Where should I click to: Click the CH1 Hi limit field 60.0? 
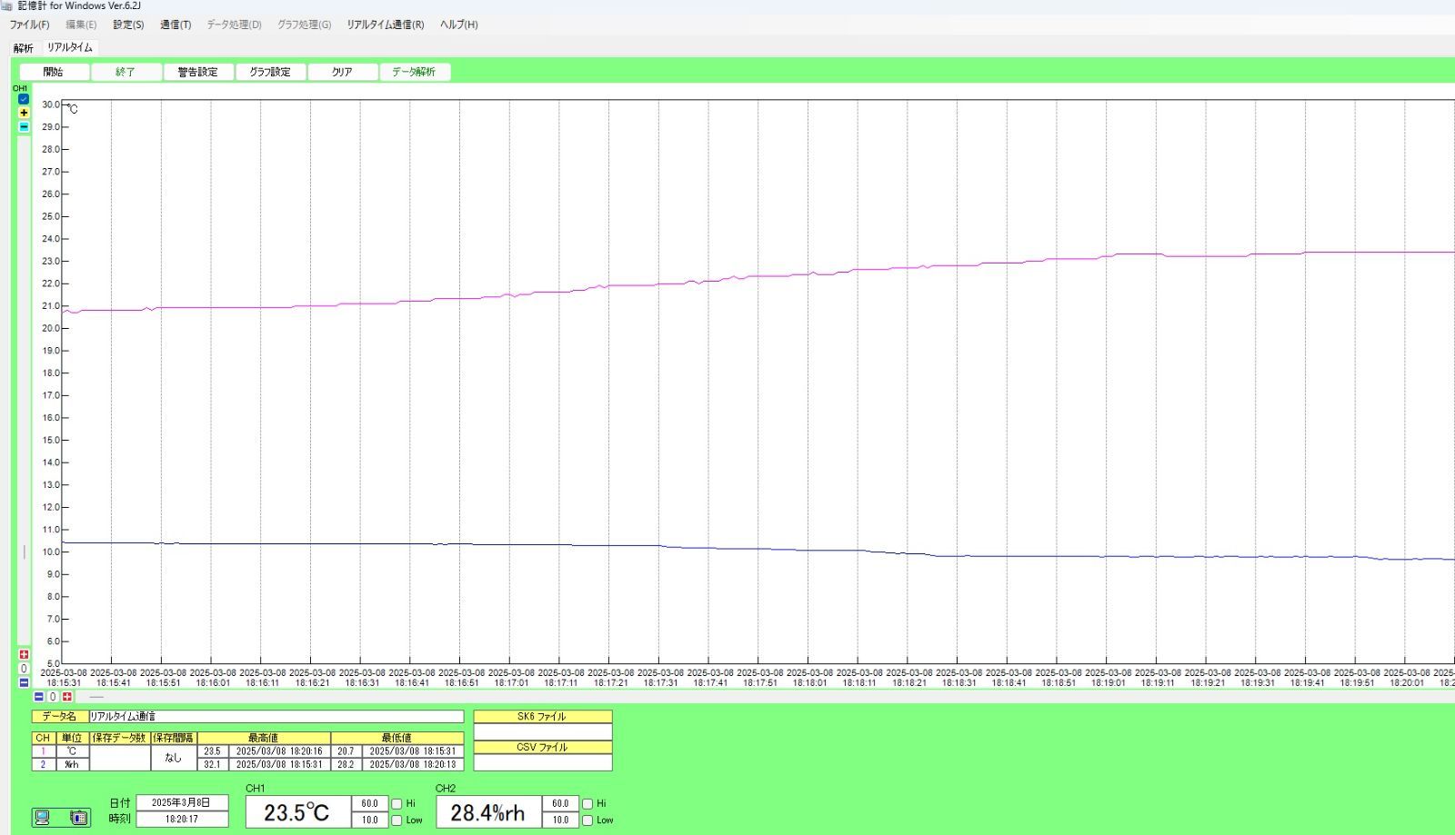369,804
